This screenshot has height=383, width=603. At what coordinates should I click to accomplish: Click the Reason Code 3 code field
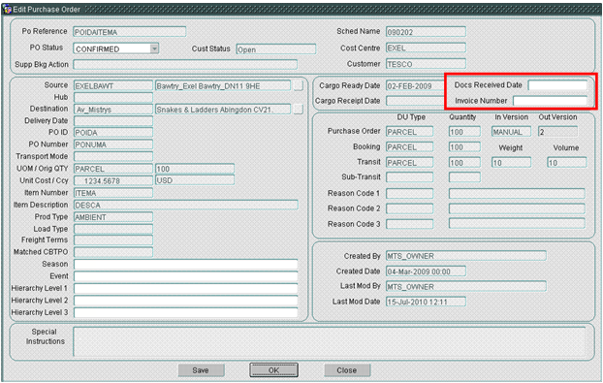tap(409, 224)
